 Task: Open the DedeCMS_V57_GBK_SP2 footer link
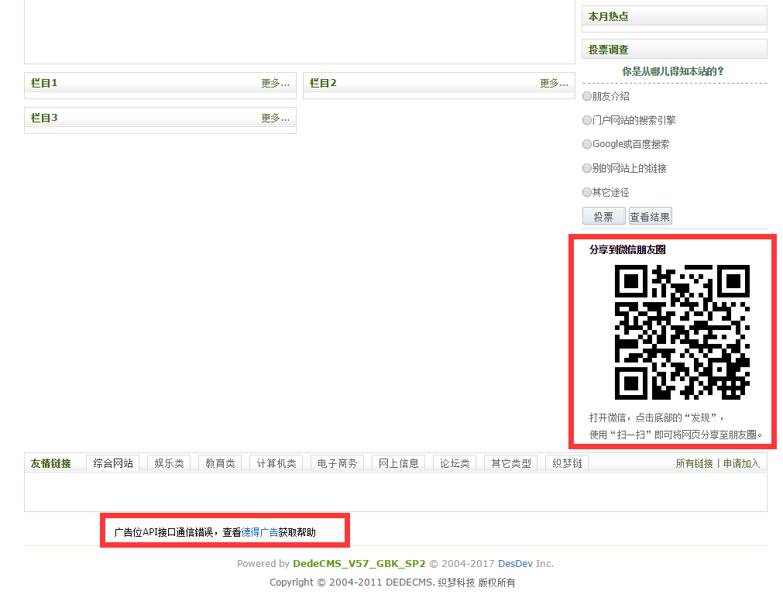point(359,563)
